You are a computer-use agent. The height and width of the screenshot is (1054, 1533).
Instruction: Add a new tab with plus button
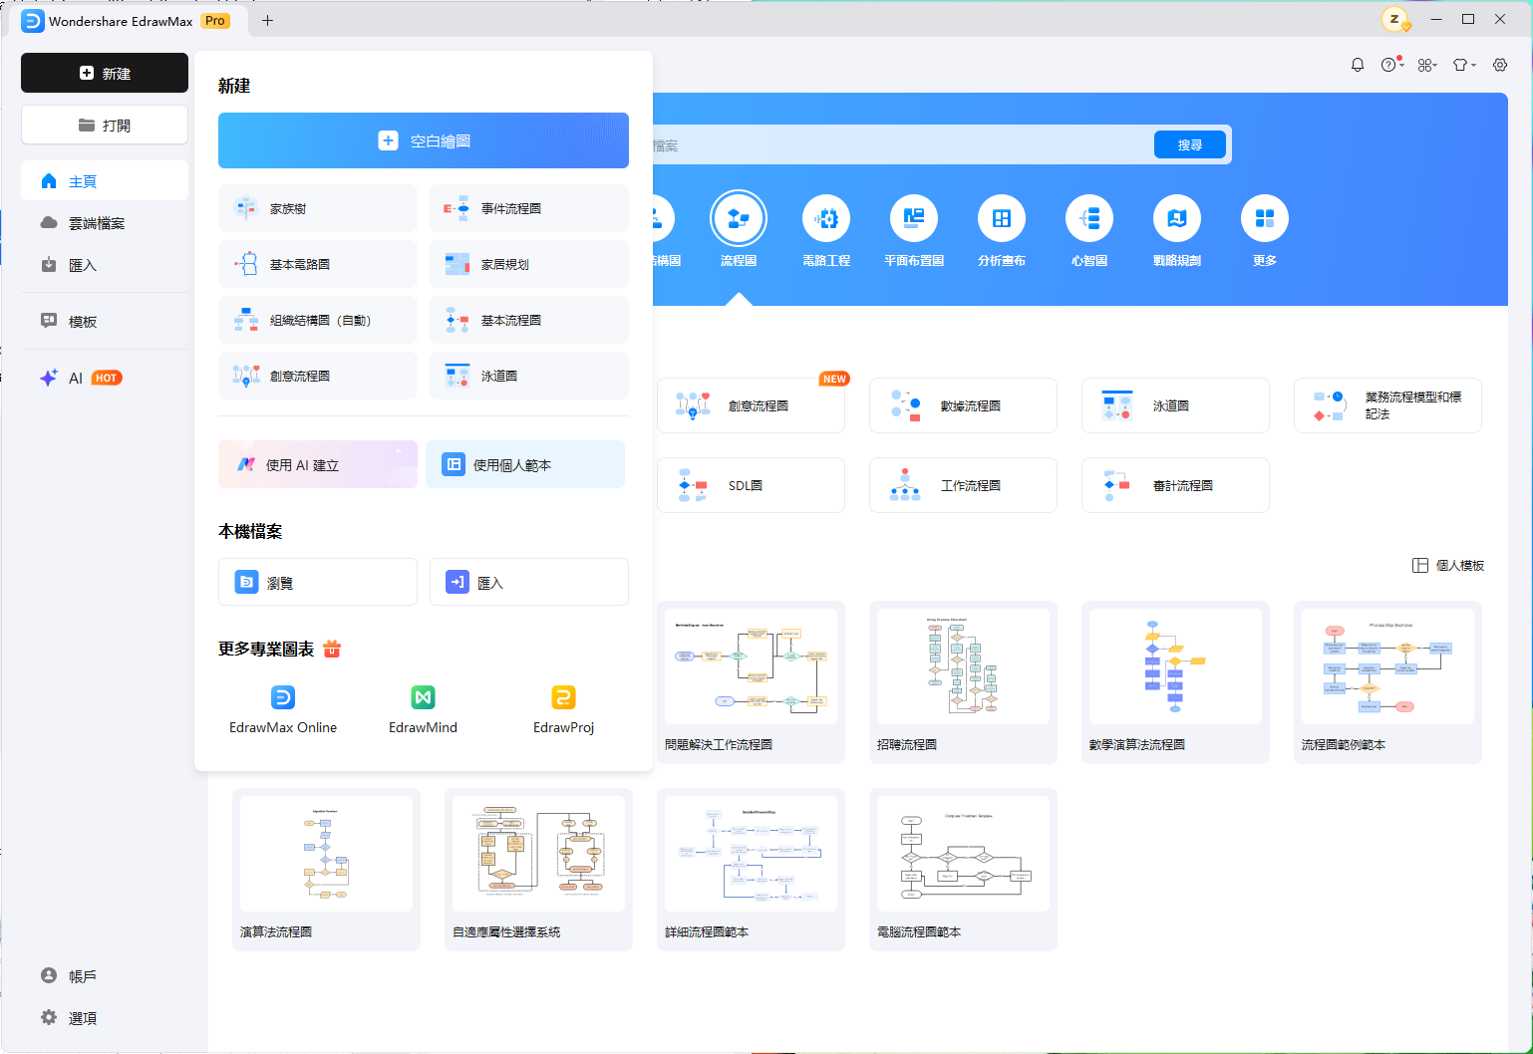tap(267, 20)
